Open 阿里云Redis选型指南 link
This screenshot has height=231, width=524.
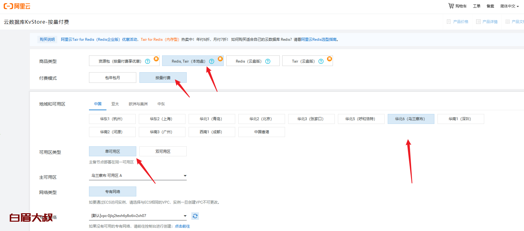pyautogui.click(x=319, y=40)
